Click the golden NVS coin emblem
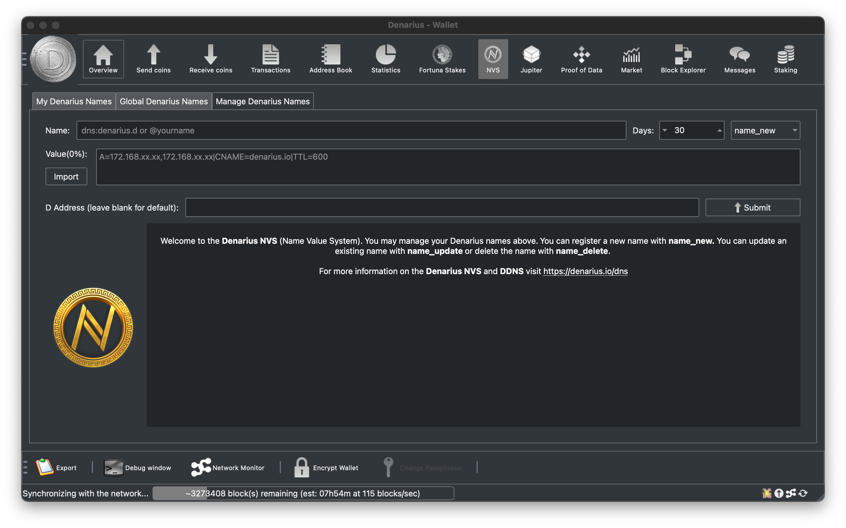 93,327
